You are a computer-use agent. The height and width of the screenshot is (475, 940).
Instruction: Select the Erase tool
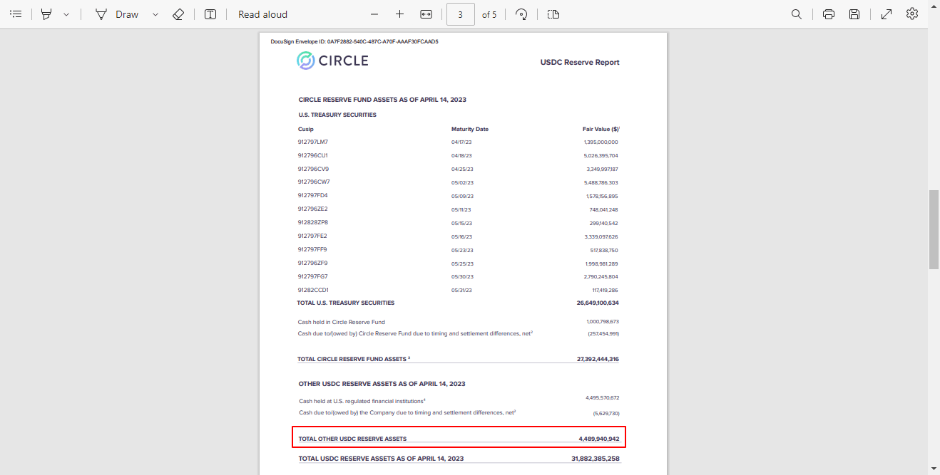click(x=178, y=14)
